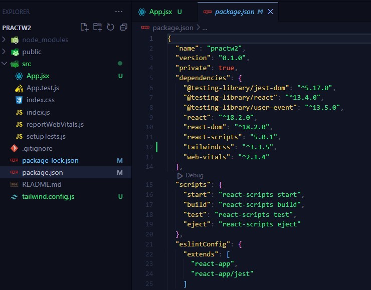371x290 pixels.
Task: Click the PRACTW2 project header
Action: tap(17, 28)
